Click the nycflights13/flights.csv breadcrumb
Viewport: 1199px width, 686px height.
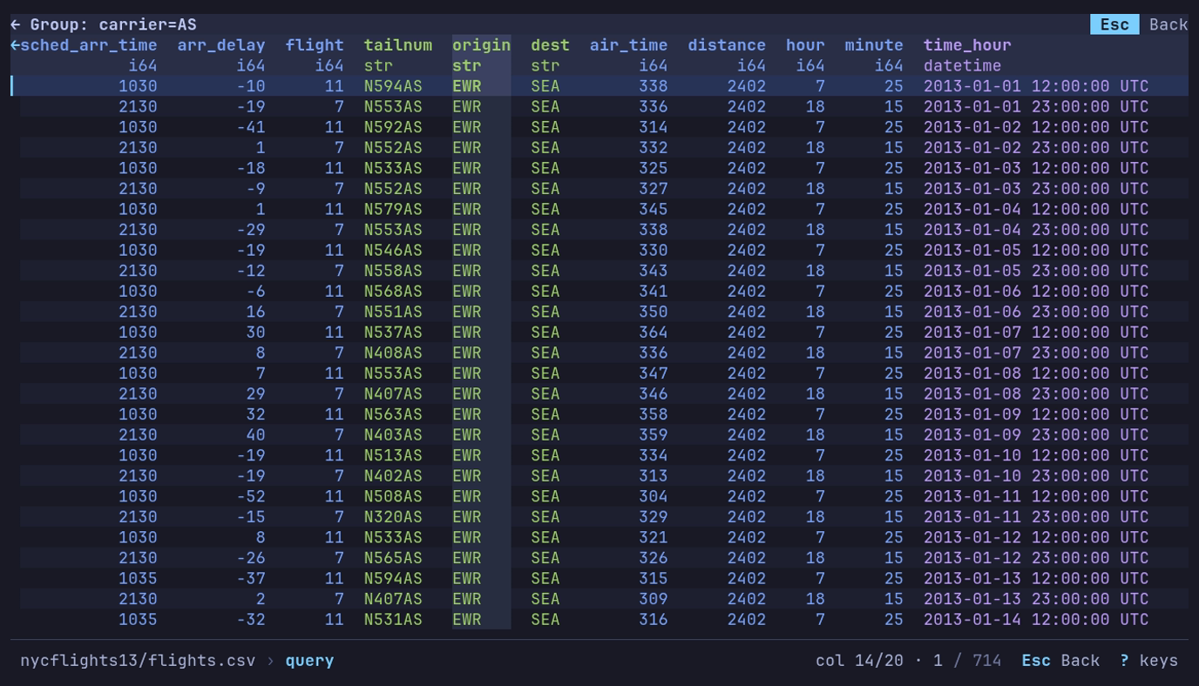pyautogui.click(x=138, y=661)
